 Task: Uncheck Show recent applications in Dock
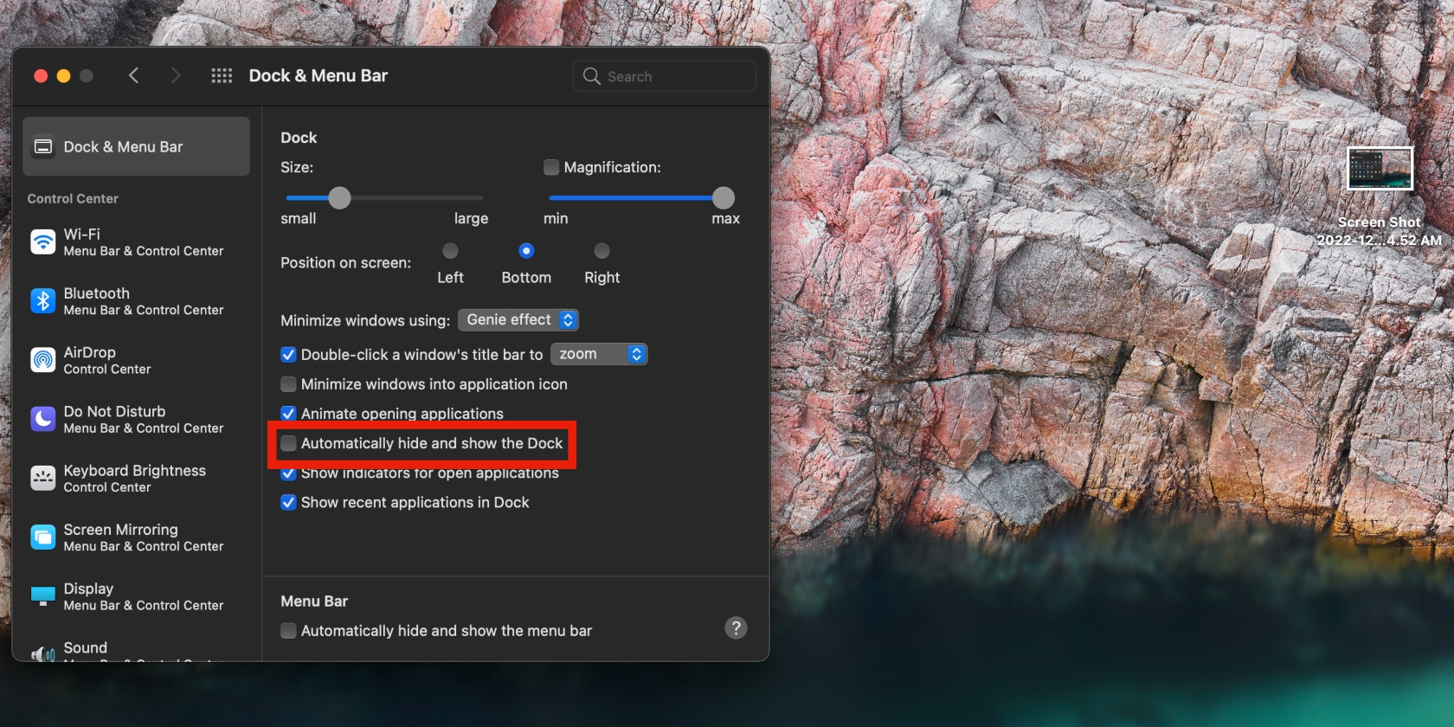[289, 503]
